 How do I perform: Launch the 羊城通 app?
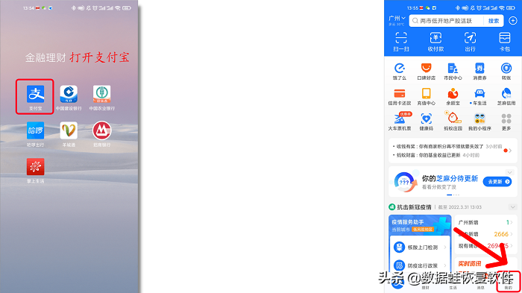click(69, 130)
